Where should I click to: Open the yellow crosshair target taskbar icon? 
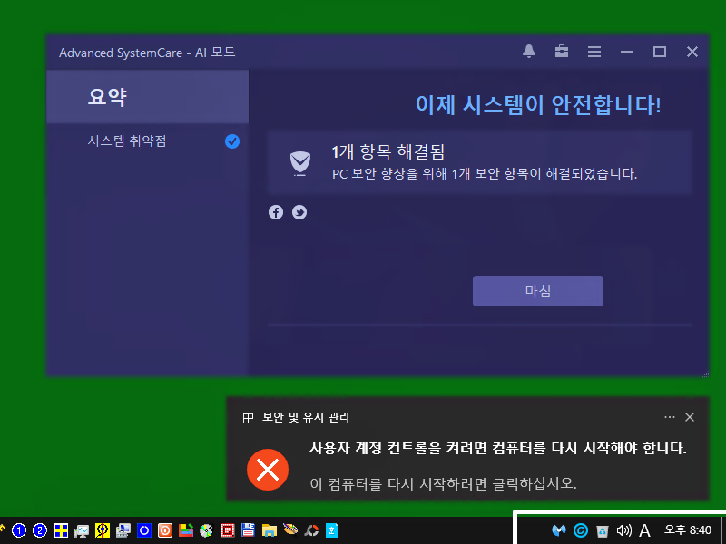click(103, 530)
